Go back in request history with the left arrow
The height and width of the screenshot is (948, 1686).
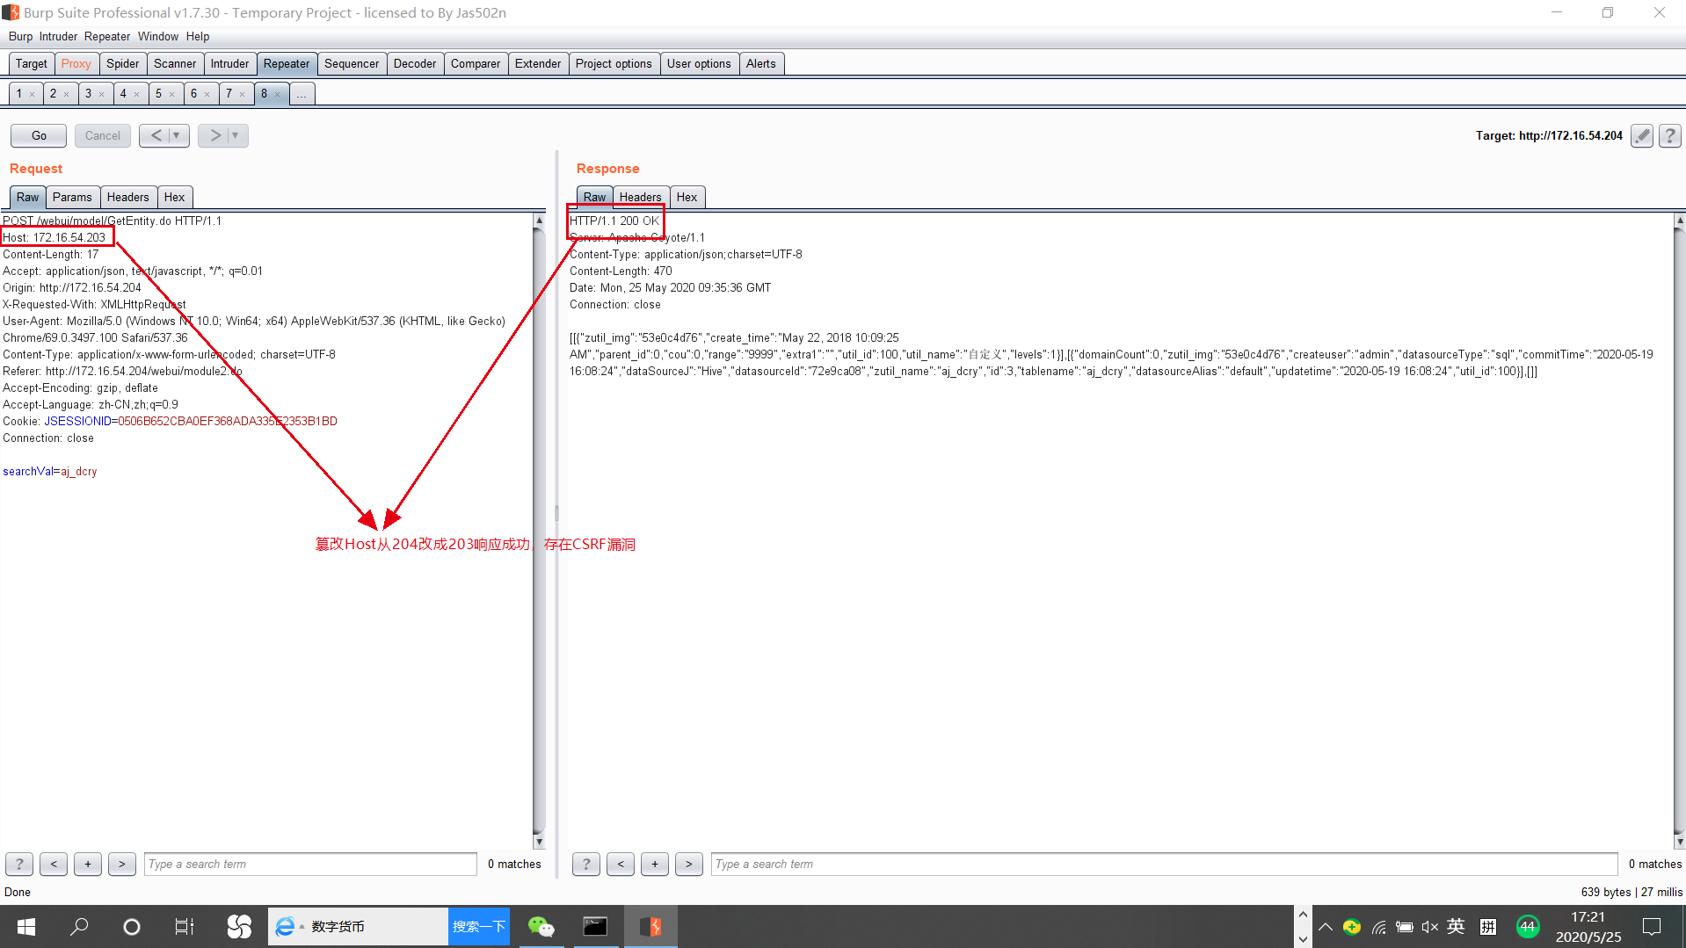pos(156,135)
